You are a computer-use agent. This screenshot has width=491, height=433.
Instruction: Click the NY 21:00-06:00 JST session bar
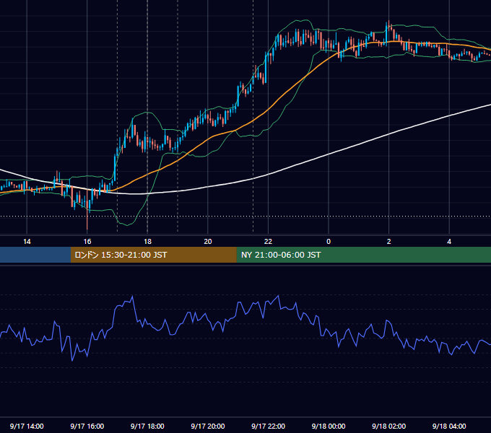pyautogui.click(x=363, y=255)
